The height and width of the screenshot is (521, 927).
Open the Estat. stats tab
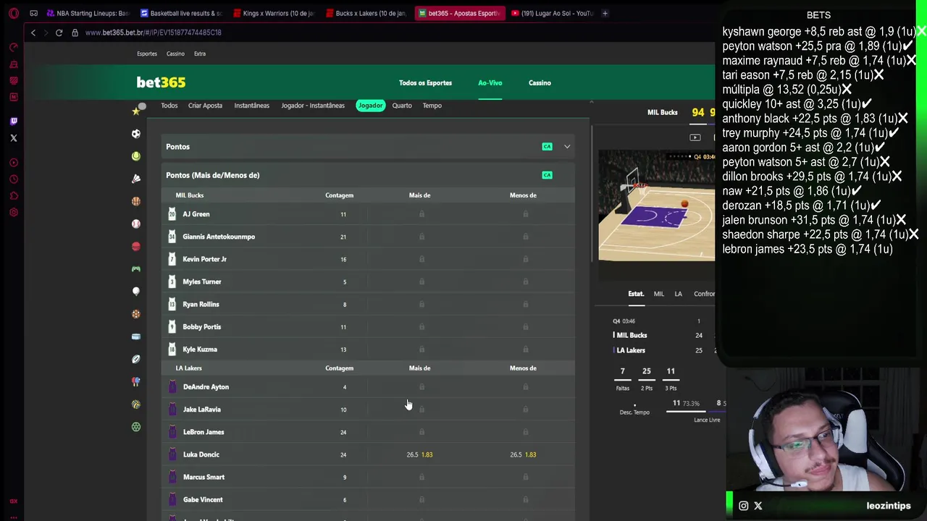tap(636, 294)
